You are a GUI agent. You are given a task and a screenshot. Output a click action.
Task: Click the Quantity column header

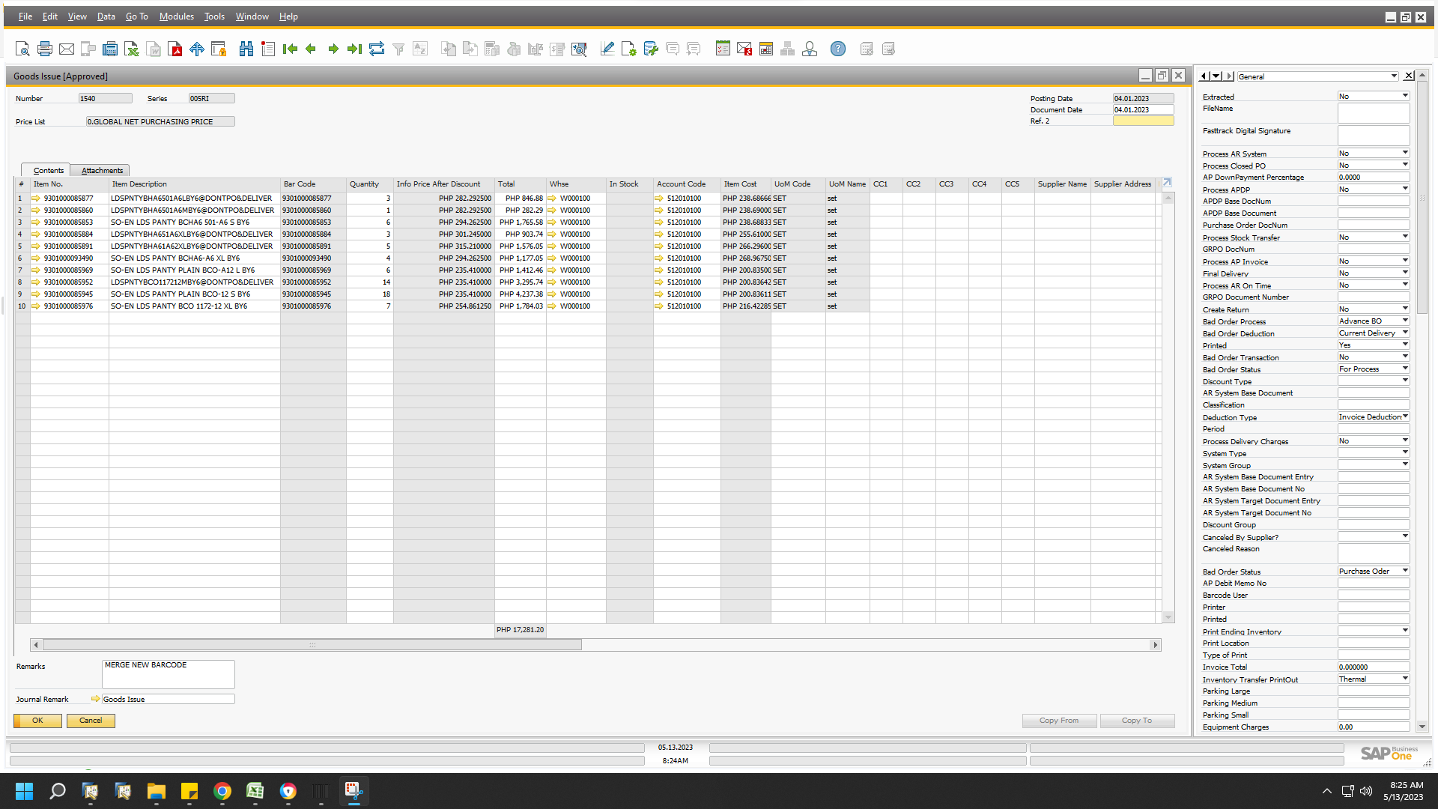(x=370, y=184)
